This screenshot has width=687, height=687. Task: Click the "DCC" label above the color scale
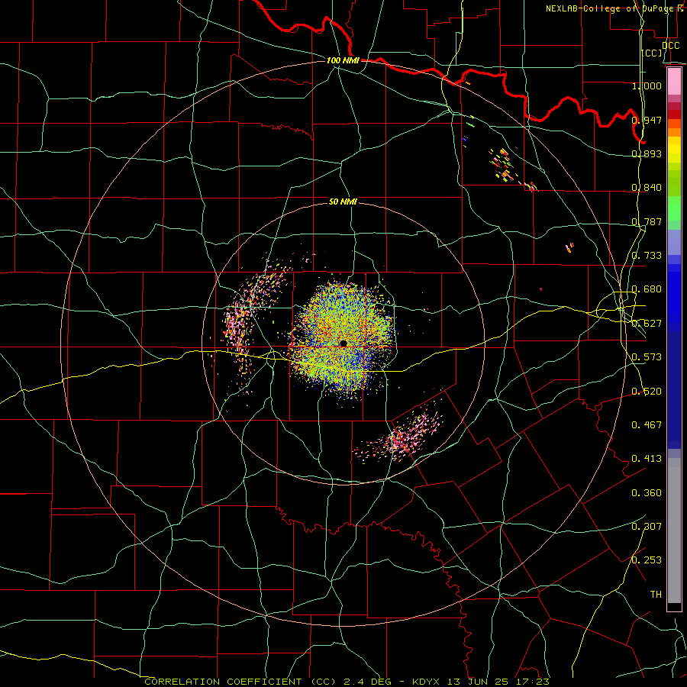click(670, 45)
